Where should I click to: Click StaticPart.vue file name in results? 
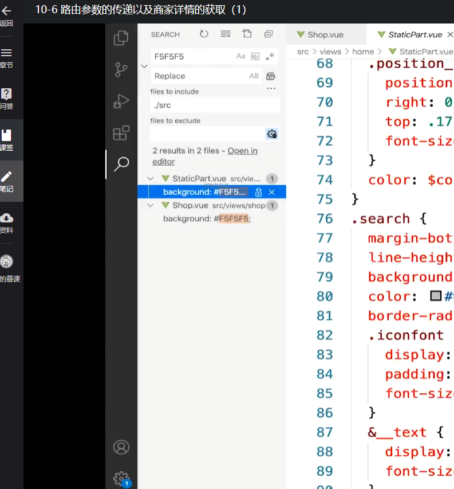[x=199, y=179]
